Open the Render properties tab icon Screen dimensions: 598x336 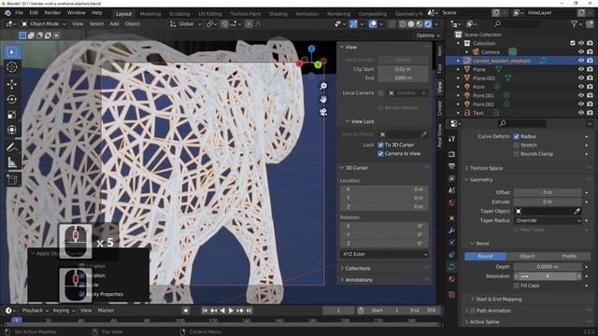point(452,154)
